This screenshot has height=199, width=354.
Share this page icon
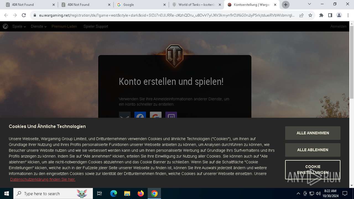301,15
